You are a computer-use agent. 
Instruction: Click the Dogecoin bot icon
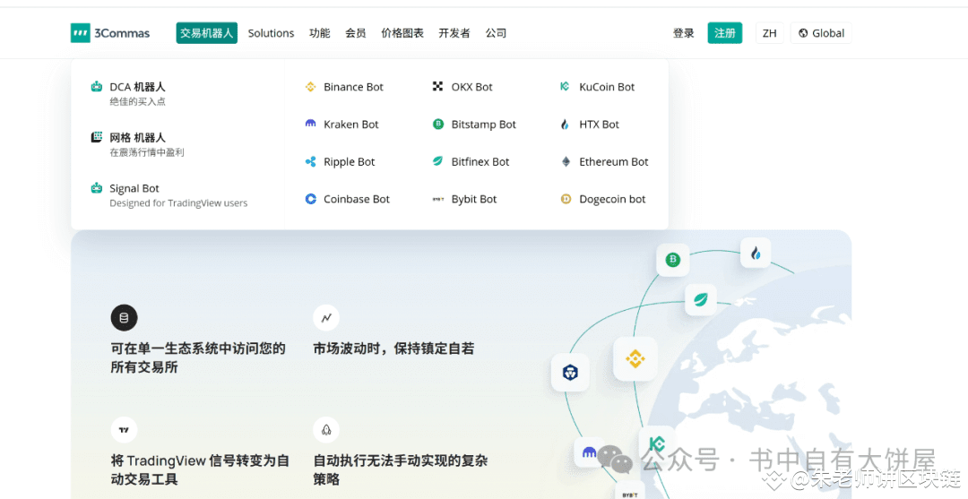click(x=566, y=200)
